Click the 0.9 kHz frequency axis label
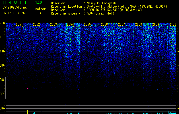The width and height of the screenshot is (179, 114). 2,66
